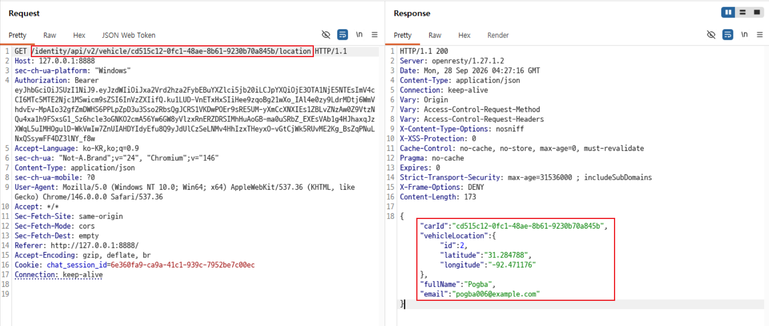Click the chat_session_id cookie value
769x326 pixels.
183,265
